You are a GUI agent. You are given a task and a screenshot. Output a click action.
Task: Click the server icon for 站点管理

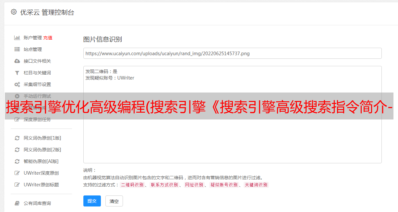pos(17,49)
